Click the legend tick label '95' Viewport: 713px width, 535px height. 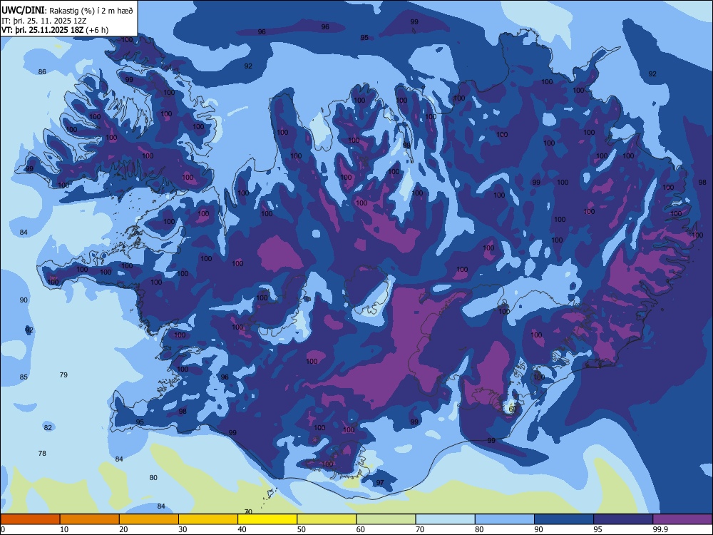coord(598,529)
